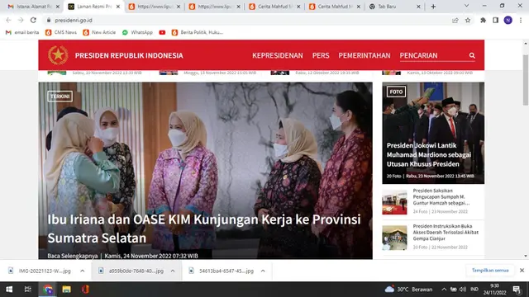Click the Guntur Hamzah article thumbnail
529x297 pixels.
[394, 202]
